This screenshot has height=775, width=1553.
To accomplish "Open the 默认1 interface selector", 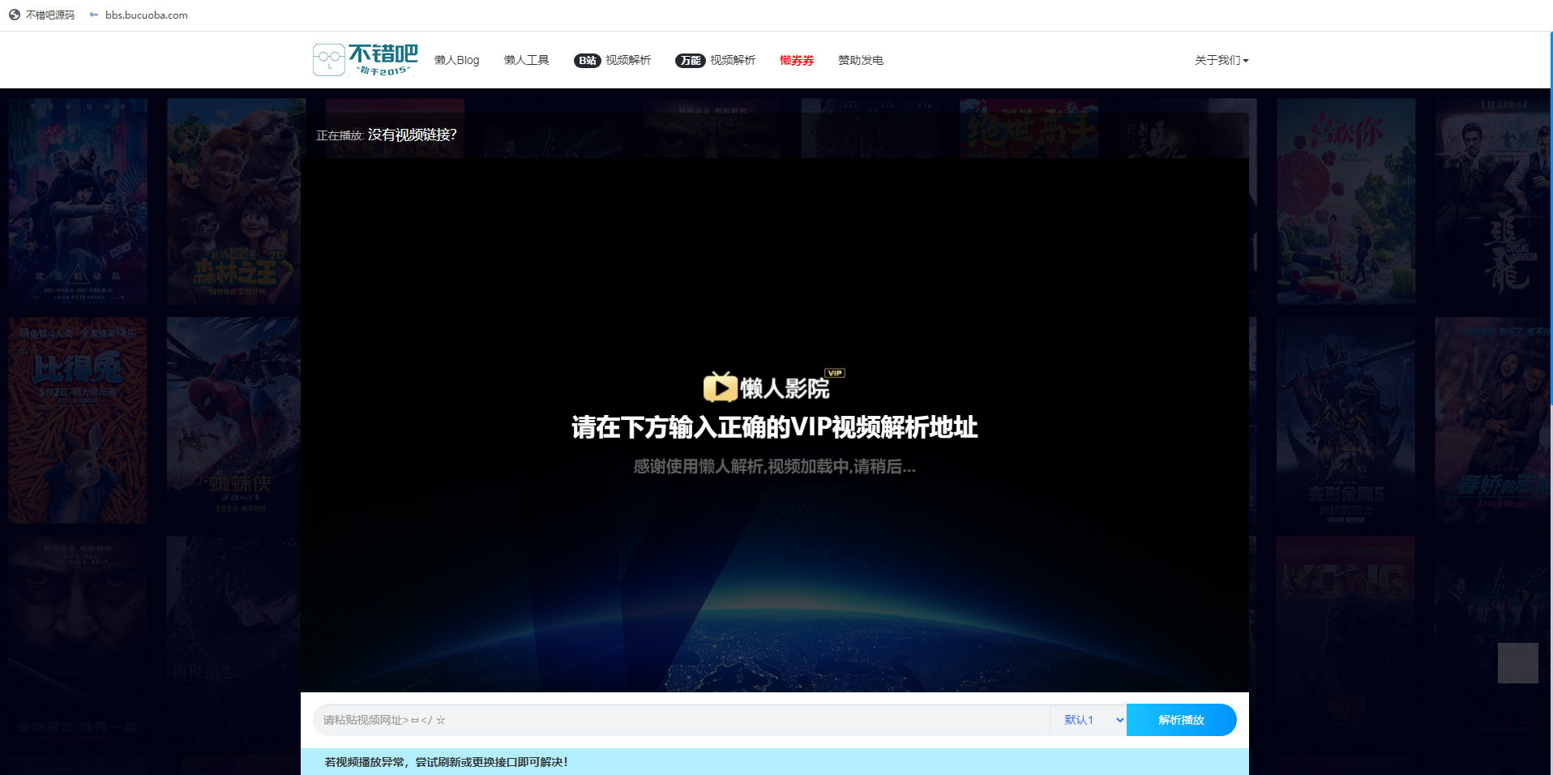I will pos(1088,720).
